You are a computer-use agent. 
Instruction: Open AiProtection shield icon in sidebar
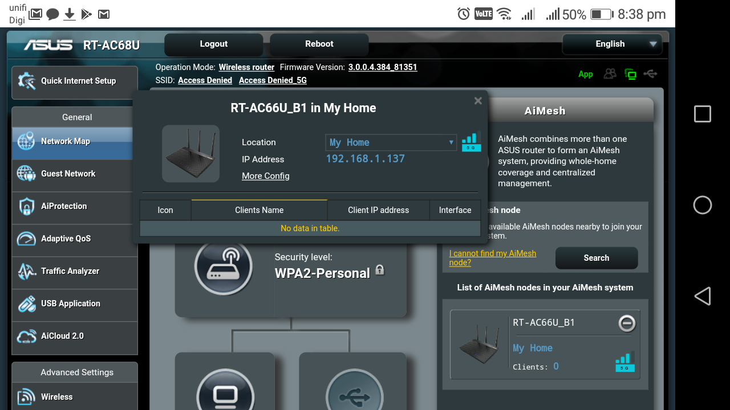(x=27, y=206)
